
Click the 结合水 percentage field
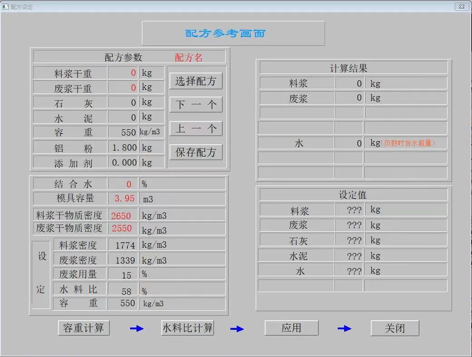point(123,184)
